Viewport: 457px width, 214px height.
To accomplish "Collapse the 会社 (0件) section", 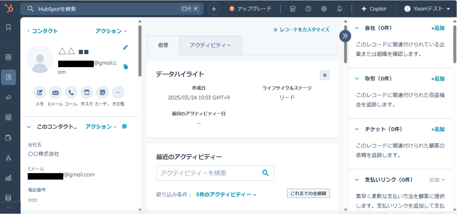I will click(x=357, y=28).
